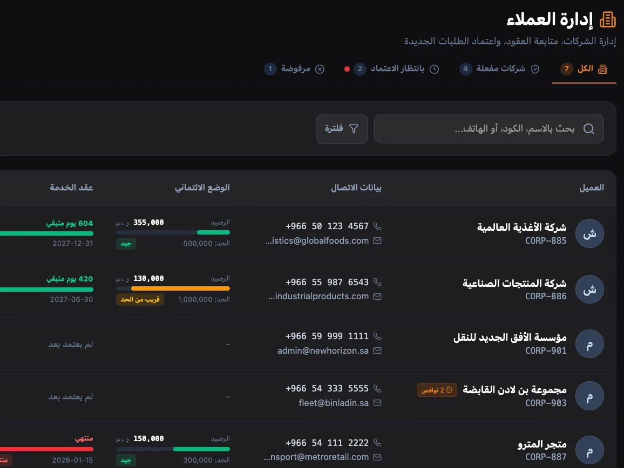Click email fleet@binladin.sa

click(x=334, y=403)
